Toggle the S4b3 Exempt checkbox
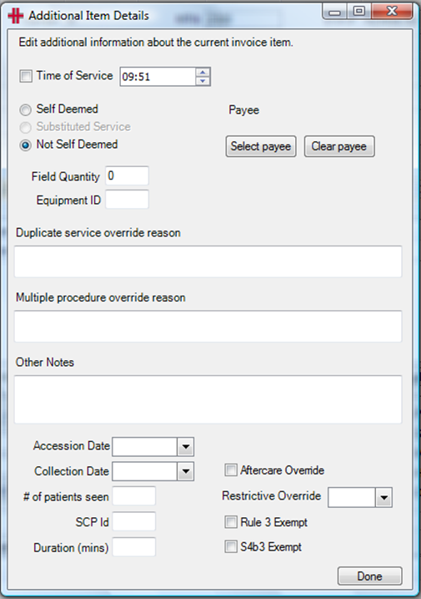 [x=231, y=546]
